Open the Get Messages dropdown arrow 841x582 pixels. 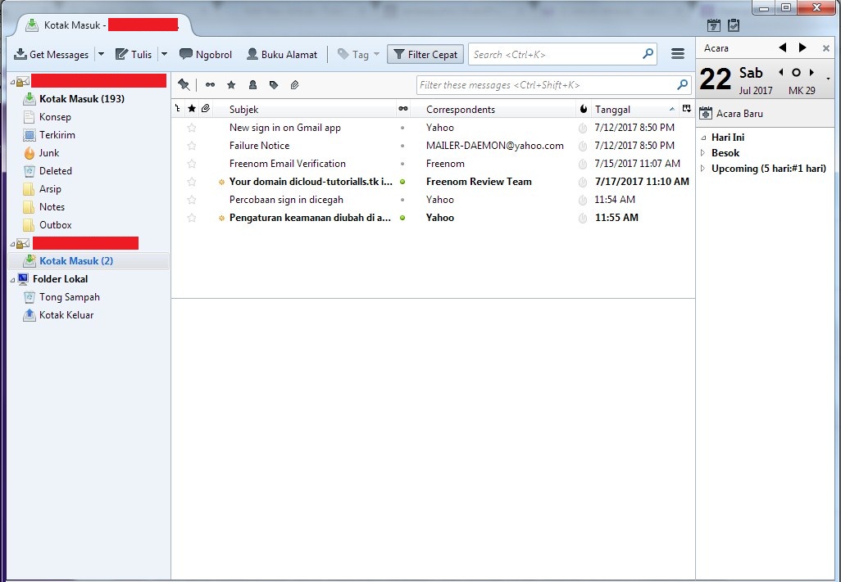point(100,54)
